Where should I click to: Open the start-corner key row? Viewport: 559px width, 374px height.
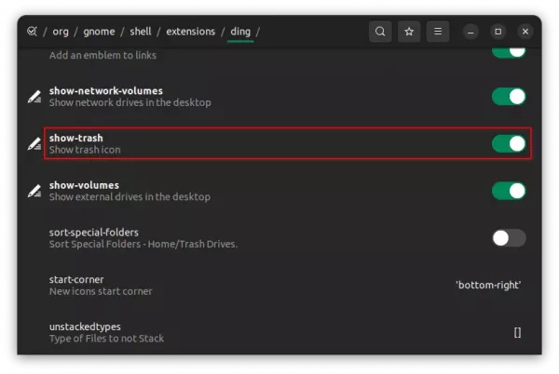click(x=279, y=286)
